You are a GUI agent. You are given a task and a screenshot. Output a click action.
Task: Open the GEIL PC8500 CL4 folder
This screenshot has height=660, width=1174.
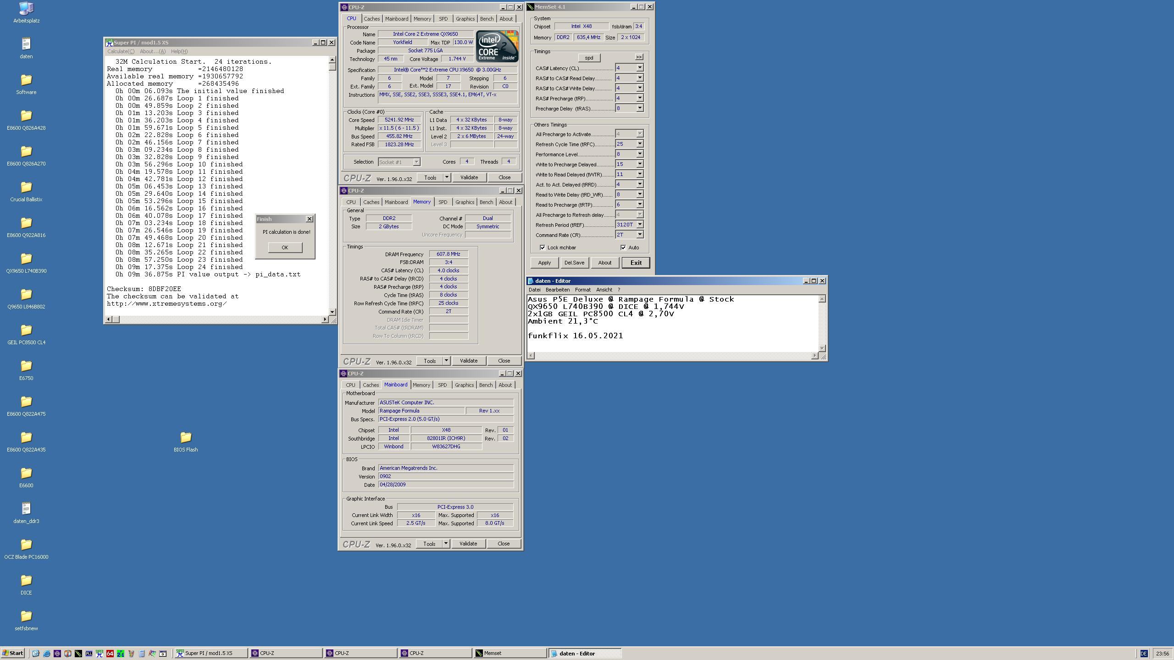26,334
